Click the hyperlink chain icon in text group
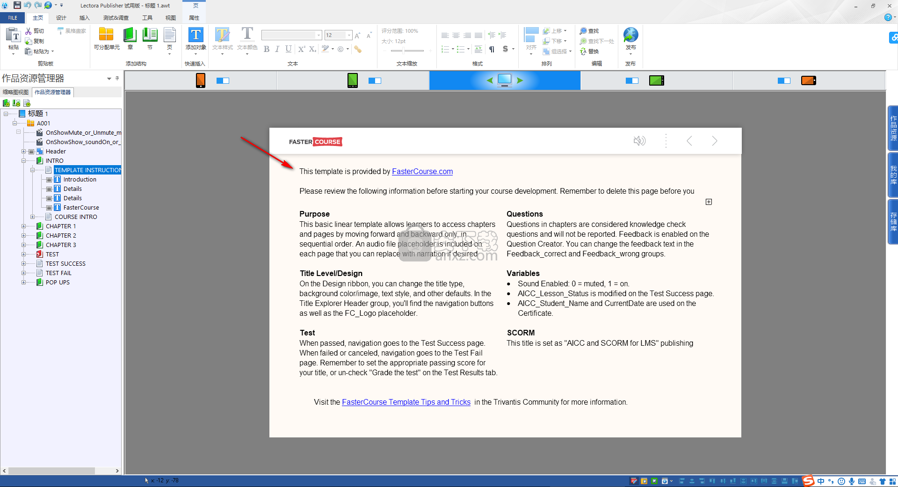Image resolution: width=898 pixels, height=487 pixels. [358, 49]
